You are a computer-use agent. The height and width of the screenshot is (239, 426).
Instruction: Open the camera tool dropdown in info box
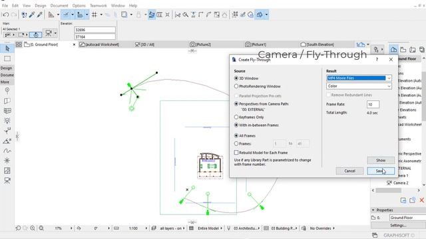pyautogui.click(x=55, y=33)
